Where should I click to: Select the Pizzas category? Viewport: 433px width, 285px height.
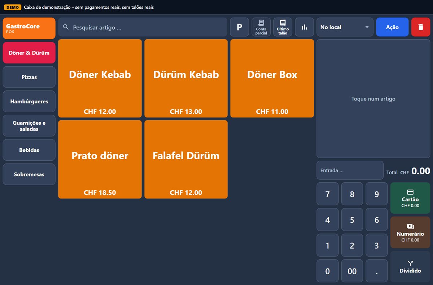[x=29, y=77]
